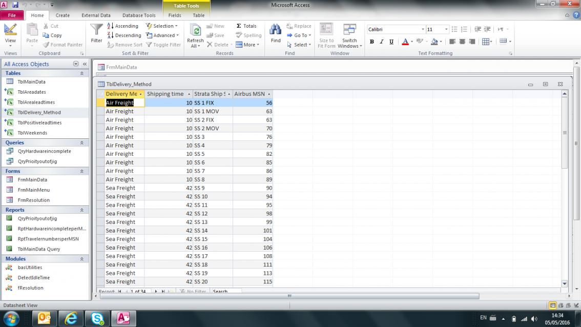Toggle Italic formatting
The image size is (581, 327).
tap(381, 42)
